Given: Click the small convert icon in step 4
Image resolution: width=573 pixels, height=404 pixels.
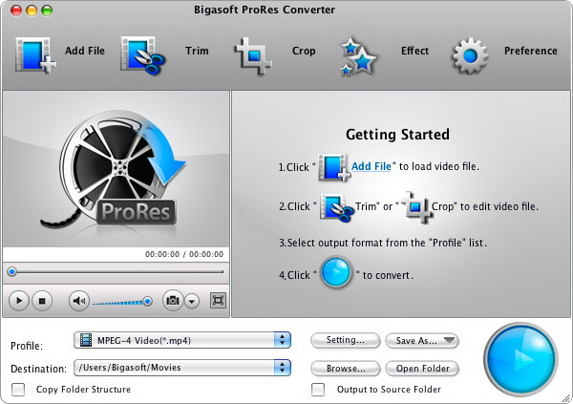Looking at the screenshot, I should coord(336,272).
